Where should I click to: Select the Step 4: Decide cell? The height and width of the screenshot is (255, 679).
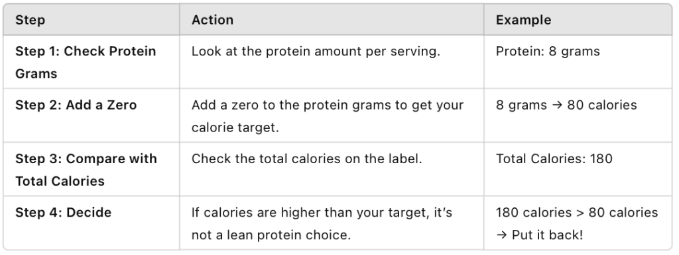coord(92,223)
